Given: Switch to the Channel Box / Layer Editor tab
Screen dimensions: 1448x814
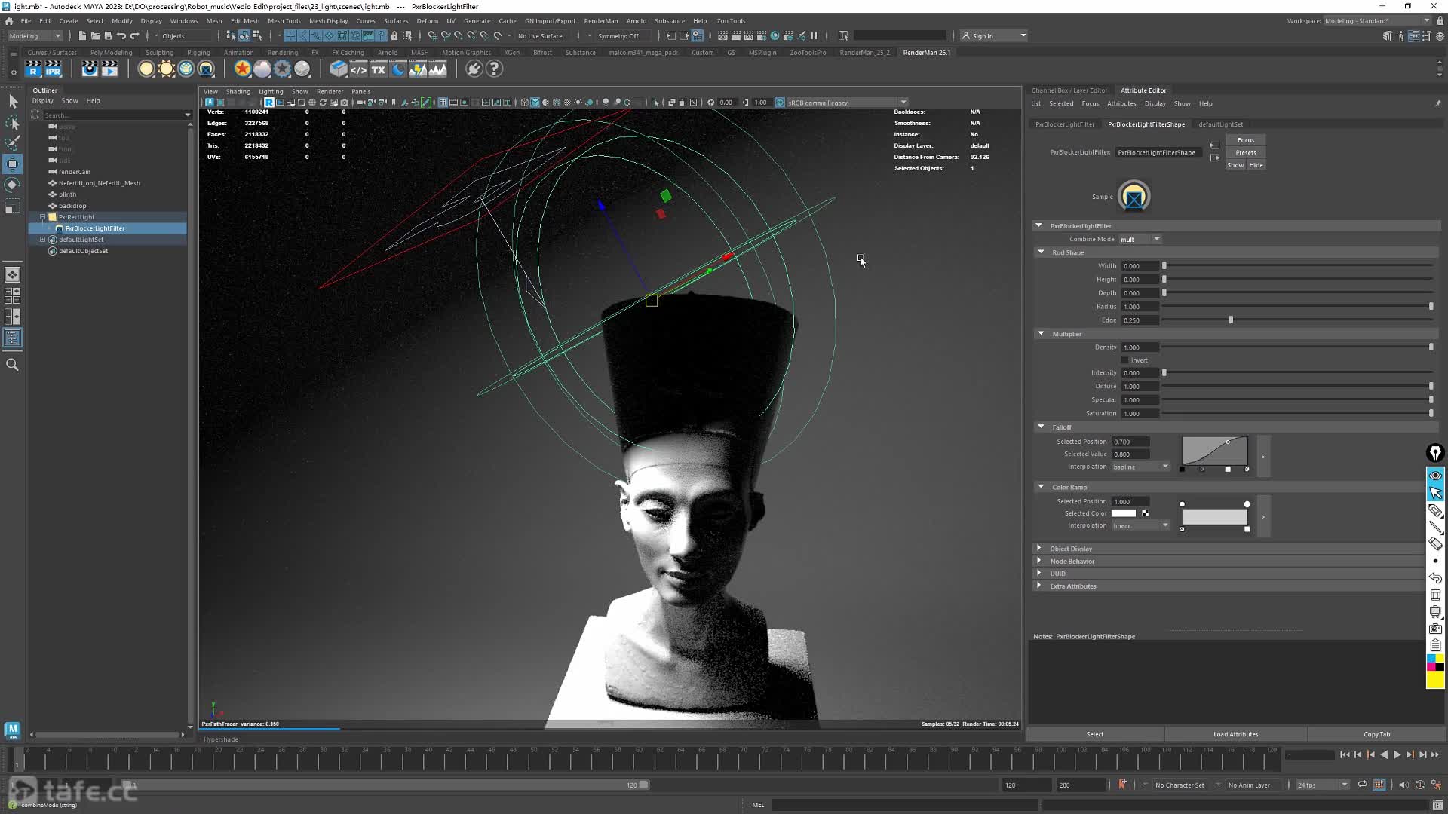Looking at the screenshot, I should click(x=1069, y=90).
